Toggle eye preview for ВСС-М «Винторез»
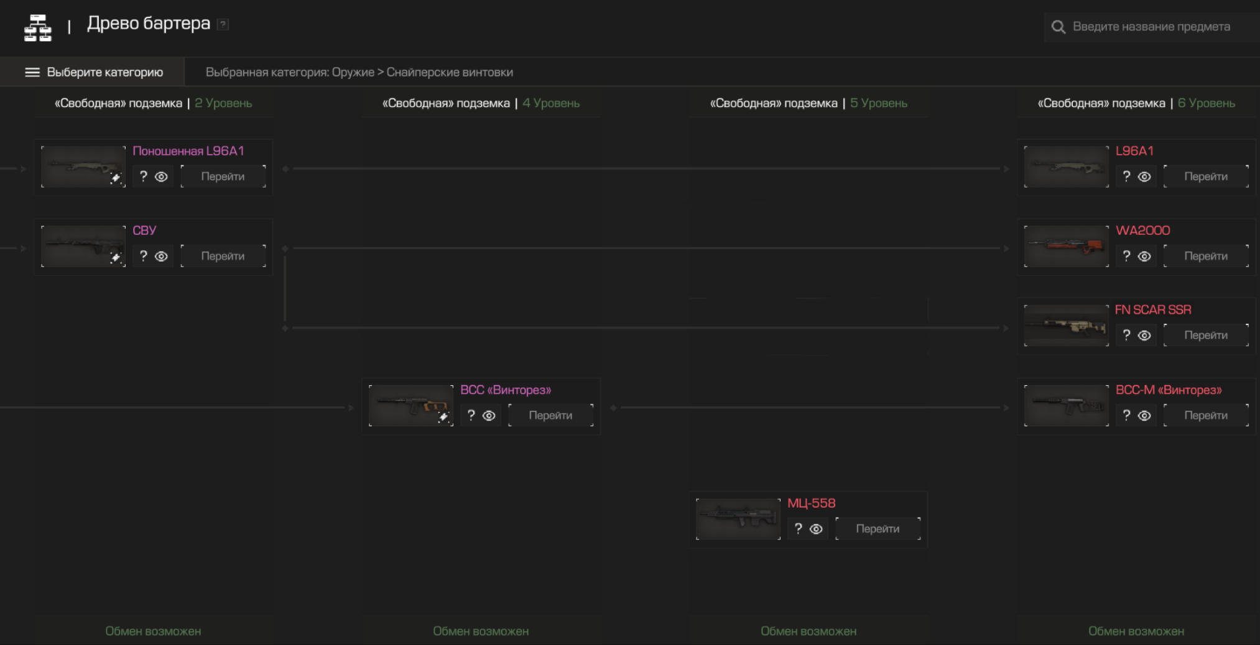Screen dimensions: 1260x645 [x=1145, y=416]
